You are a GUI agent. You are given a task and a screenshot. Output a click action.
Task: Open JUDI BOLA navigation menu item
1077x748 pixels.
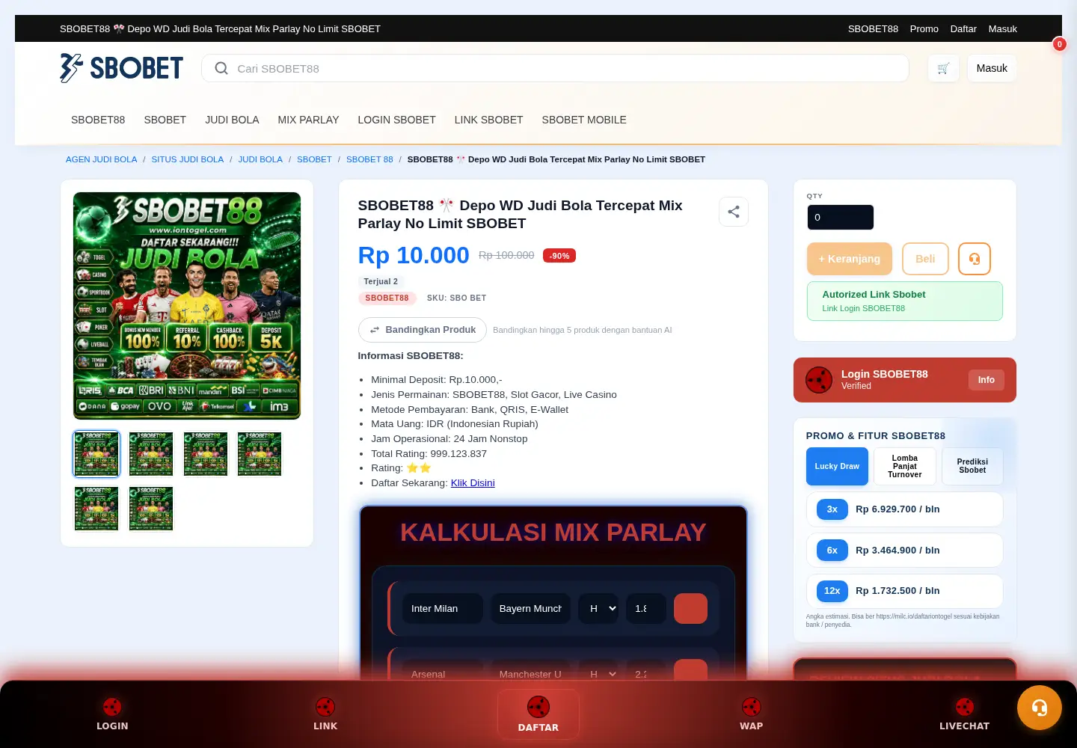pos(232,120)
